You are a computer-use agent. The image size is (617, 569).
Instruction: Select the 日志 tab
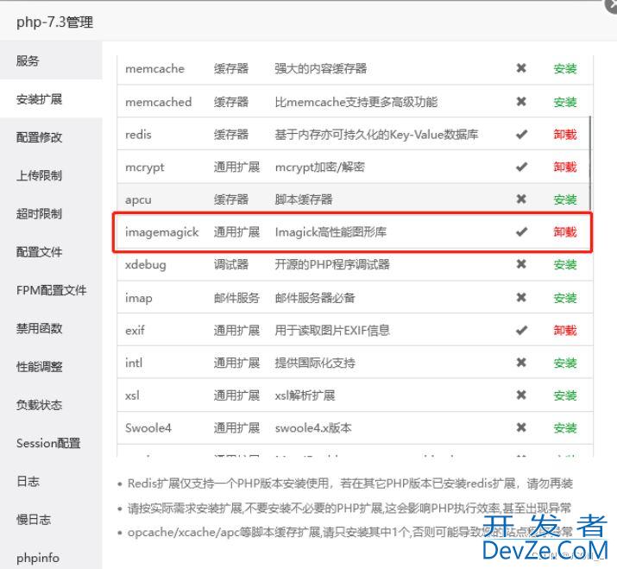(x=51, y=481)
